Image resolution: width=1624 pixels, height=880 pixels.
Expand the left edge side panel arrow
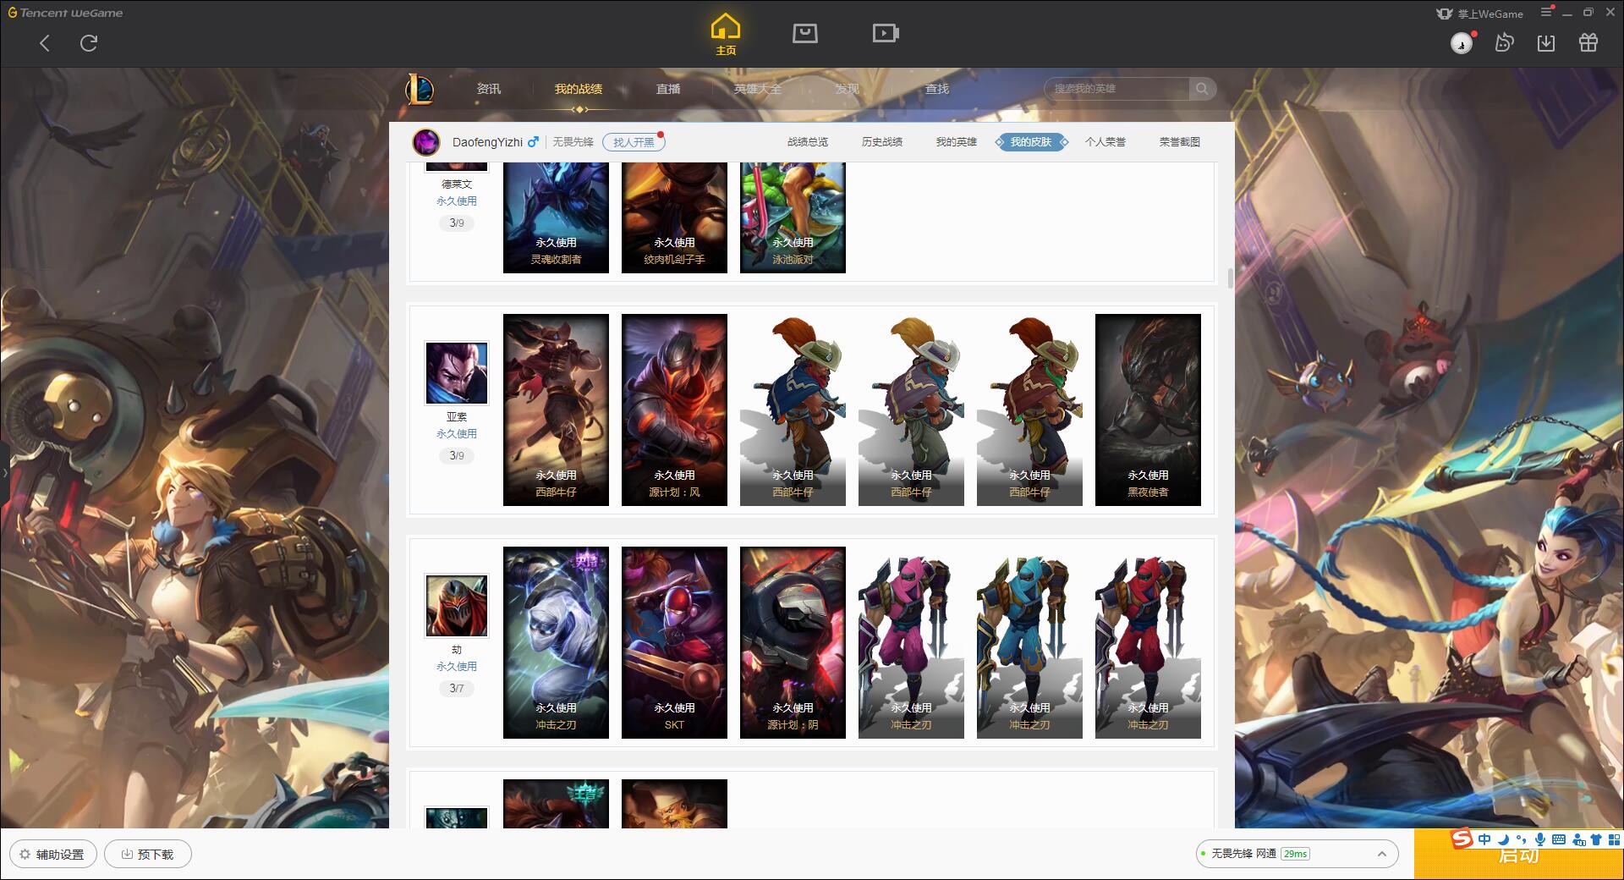click(4, 473)
